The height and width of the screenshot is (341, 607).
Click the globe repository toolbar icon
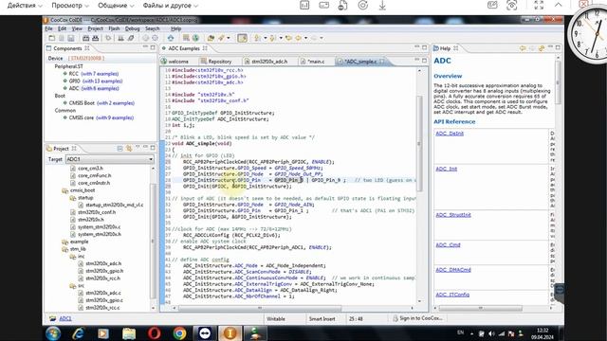pos(196,38)
